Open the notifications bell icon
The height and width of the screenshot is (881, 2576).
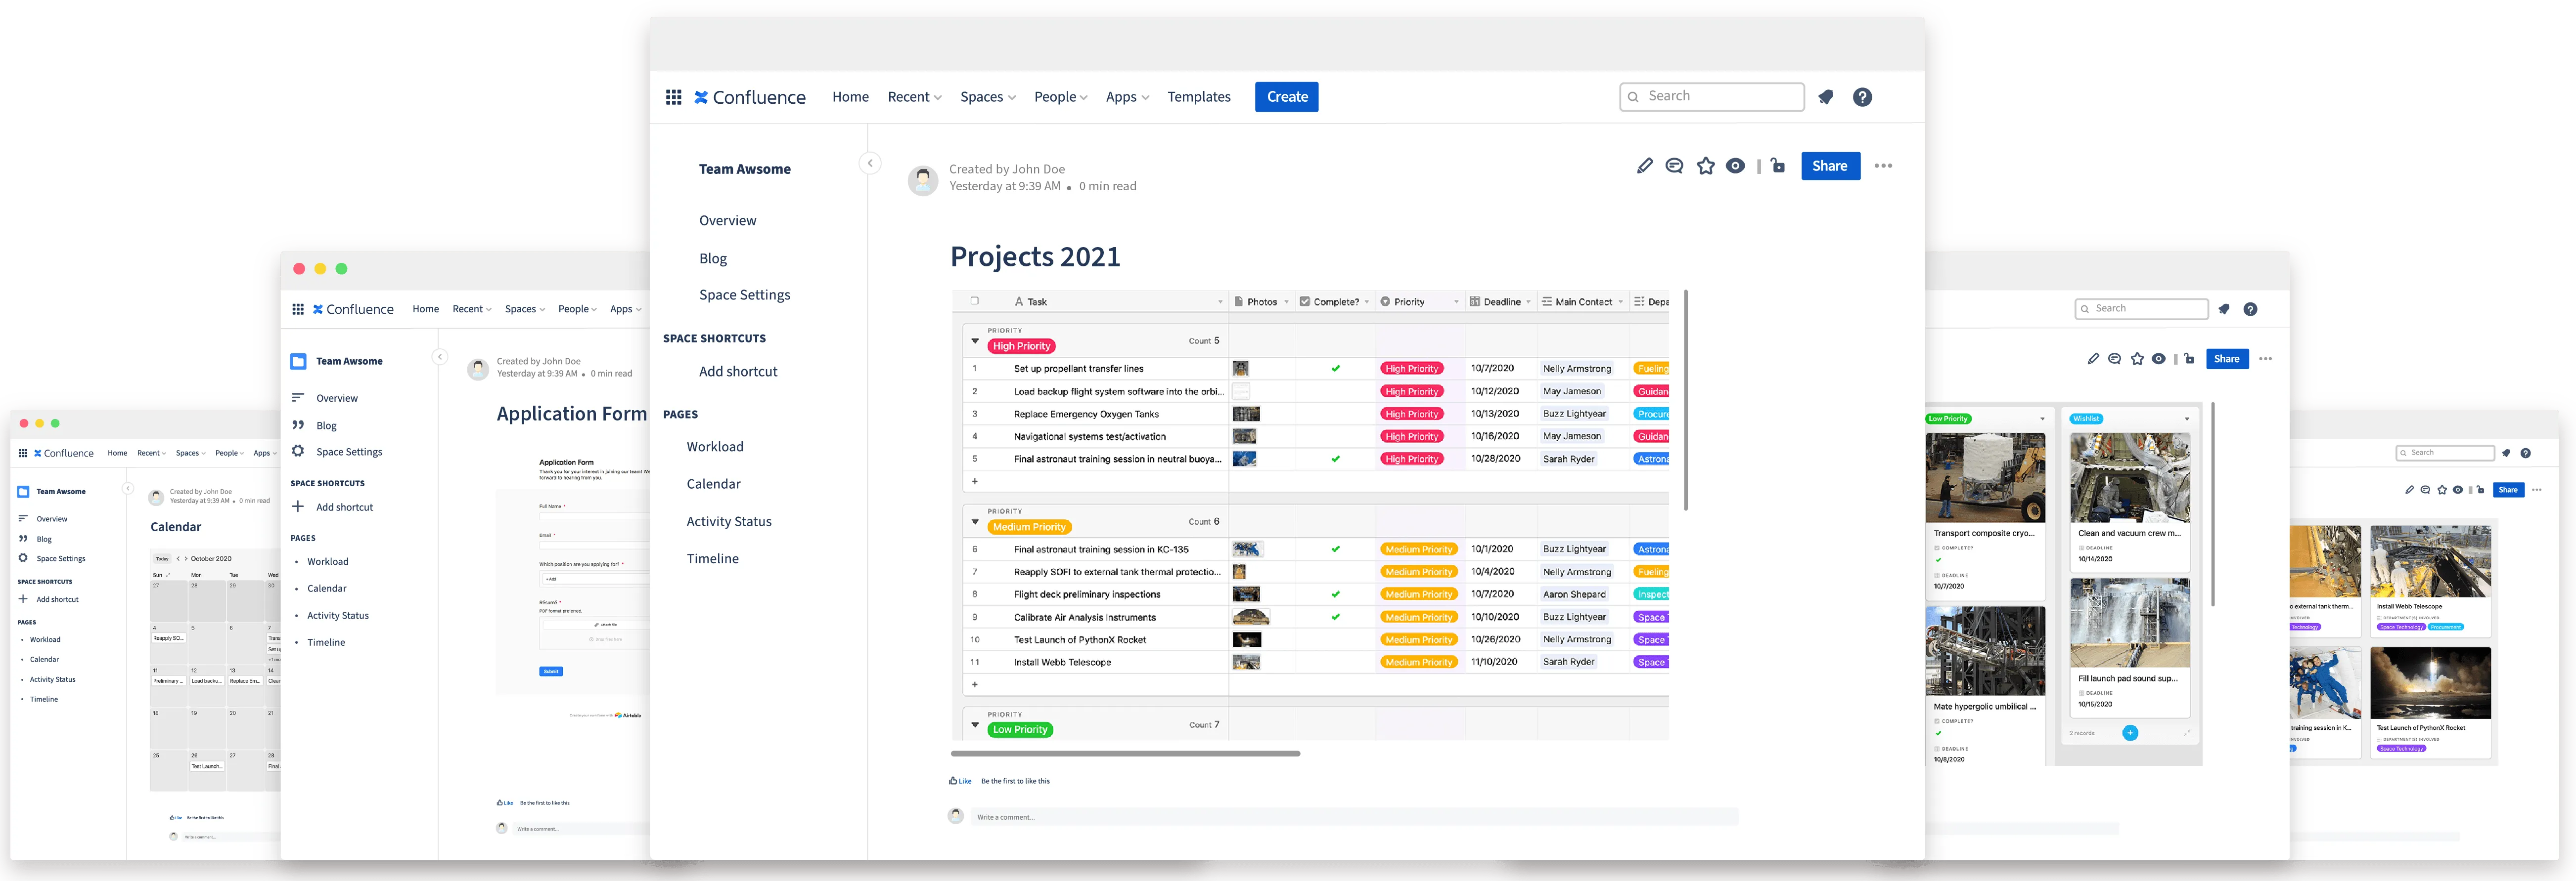[1825, 97]
